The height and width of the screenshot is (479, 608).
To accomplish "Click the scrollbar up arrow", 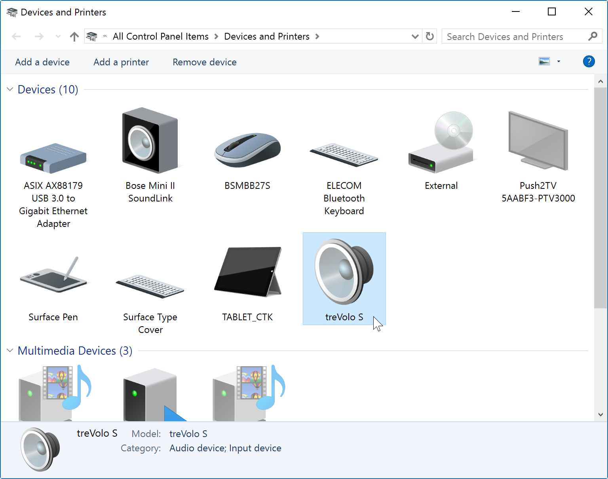I will click(x=600, y=82).
